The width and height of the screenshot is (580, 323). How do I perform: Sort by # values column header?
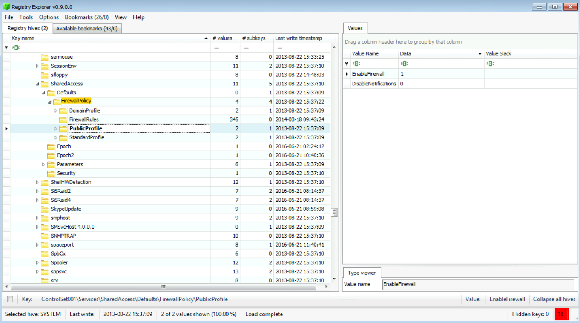pos(225,38)
